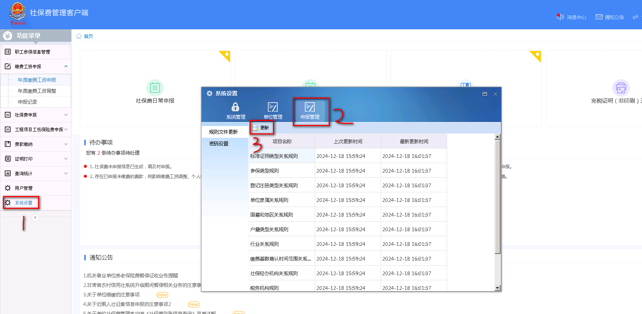Click scroll down arrow in rules table
This screenshot has height=314, width=642.
tap(497, 288)
